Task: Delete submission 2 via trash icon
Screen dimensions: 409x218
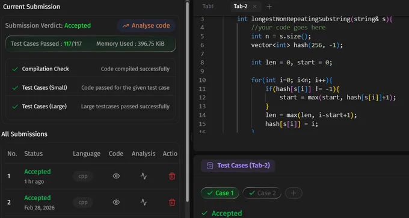Action: pos(172,202)
